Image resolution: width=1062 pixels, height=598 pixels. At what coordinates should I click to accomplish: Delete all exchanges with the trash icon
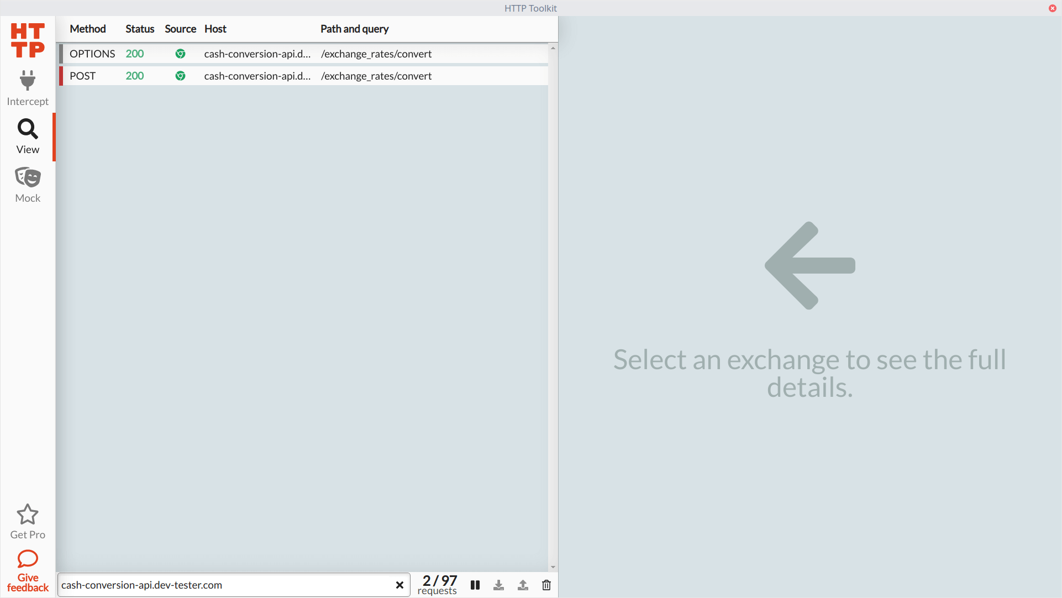point(546,585)
